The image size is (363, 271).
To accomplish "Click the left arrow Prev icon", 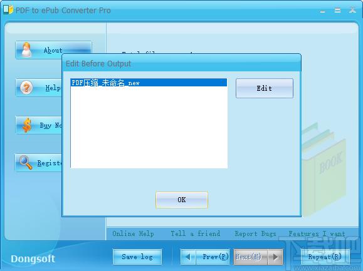I will (188, 257).
